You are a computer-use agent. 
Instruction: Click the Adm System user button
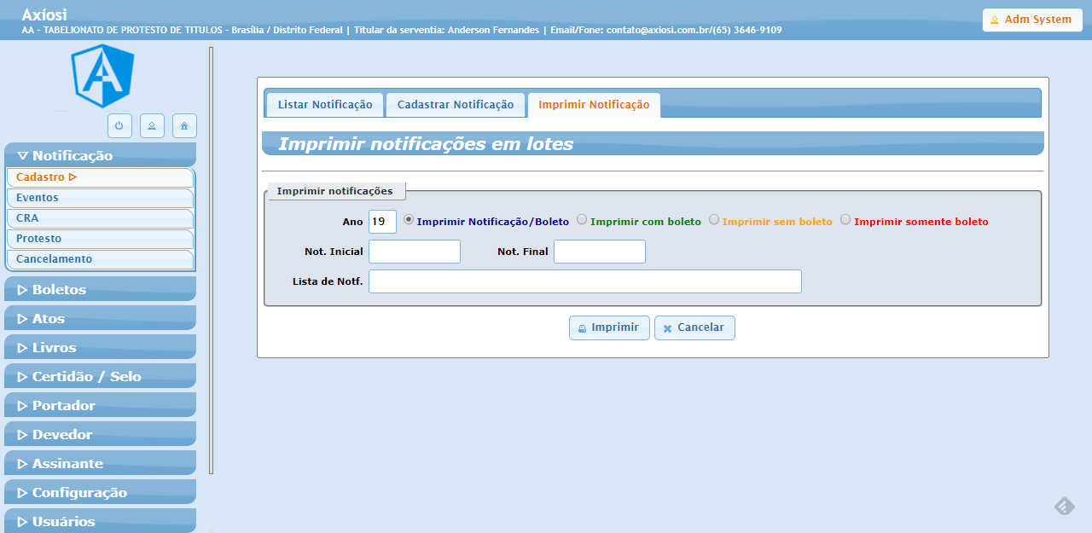tap(1031, 20)
